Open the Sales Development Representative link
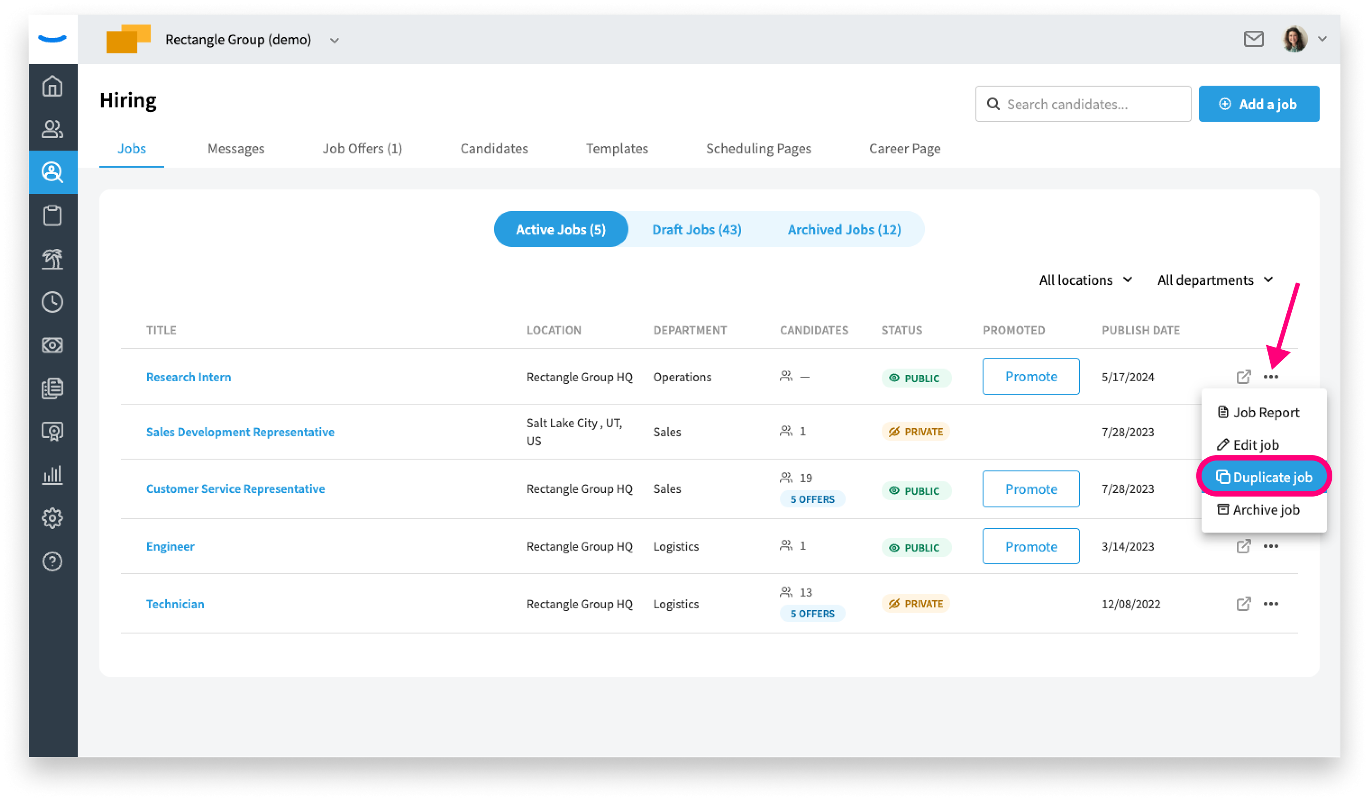 240,432
